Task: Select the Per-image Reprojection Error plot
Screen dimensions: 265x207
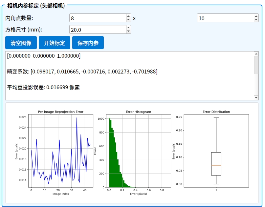Action: pos(61,151)
